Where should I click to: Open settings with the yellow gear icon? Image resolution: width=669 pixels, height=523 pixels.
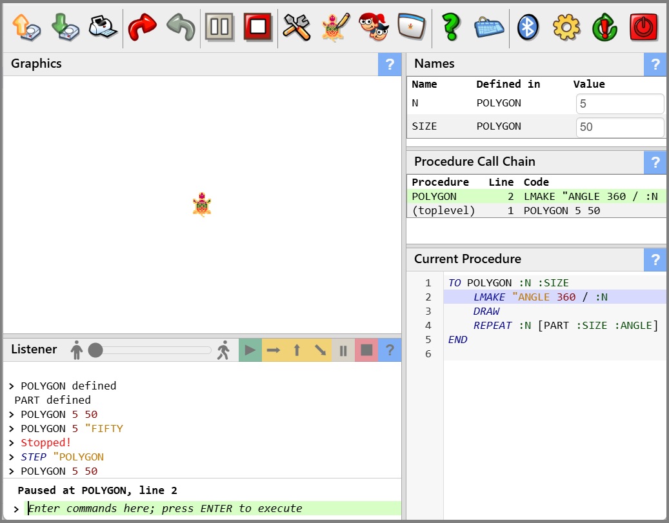click(x=566, y=27)
